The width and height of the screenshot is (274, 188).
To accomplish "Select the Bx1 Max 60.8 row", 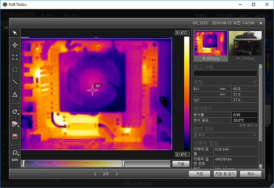I will (x=225, y=89).
